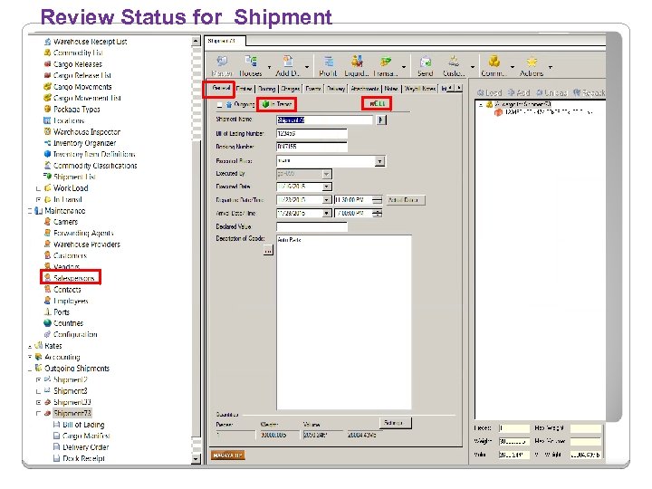Click the Load icon in cargo panel
Viewport: 652px width, 489px height.
[x=489, y=92]
